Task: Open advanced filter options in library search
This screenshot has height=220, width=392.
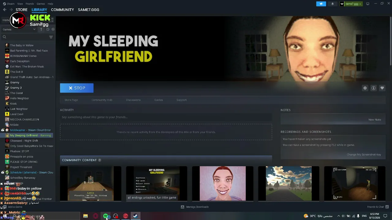Action: (x=51, y=37)
